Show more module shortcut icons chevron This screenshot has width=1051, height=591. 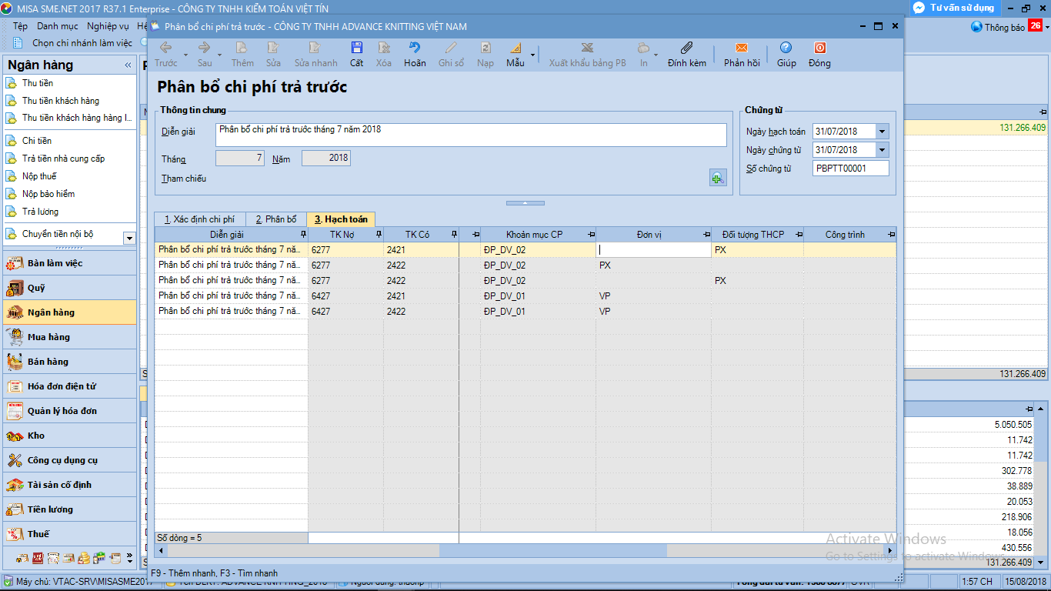(129, 557)
